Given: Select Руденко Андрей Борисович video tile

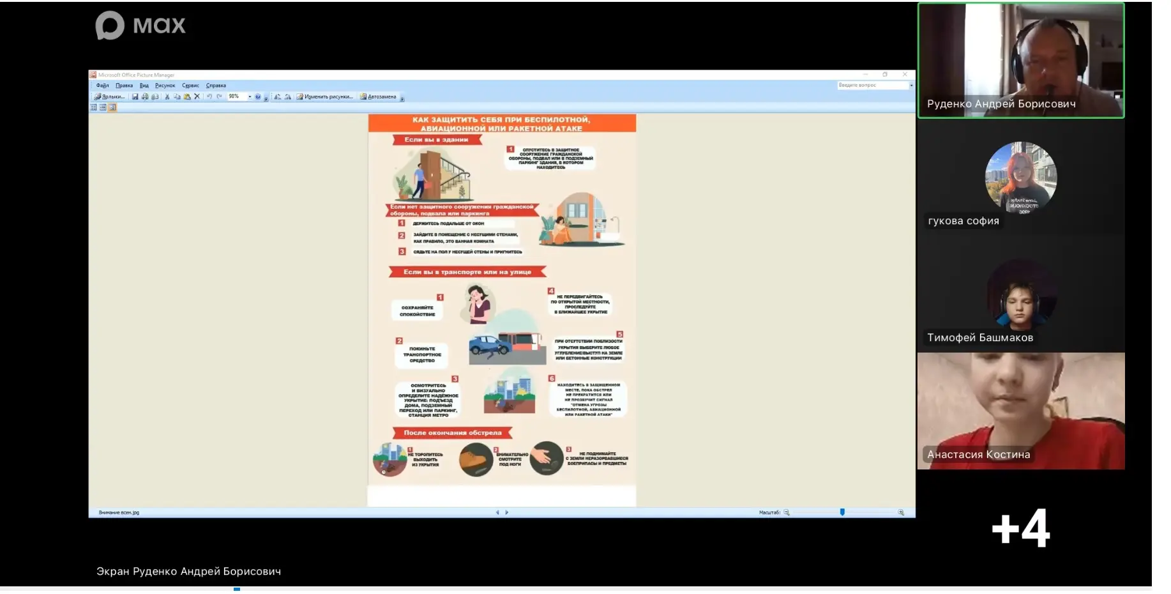Looking at the screenshot, I should pyautogui.click(x=1021, y=61).
